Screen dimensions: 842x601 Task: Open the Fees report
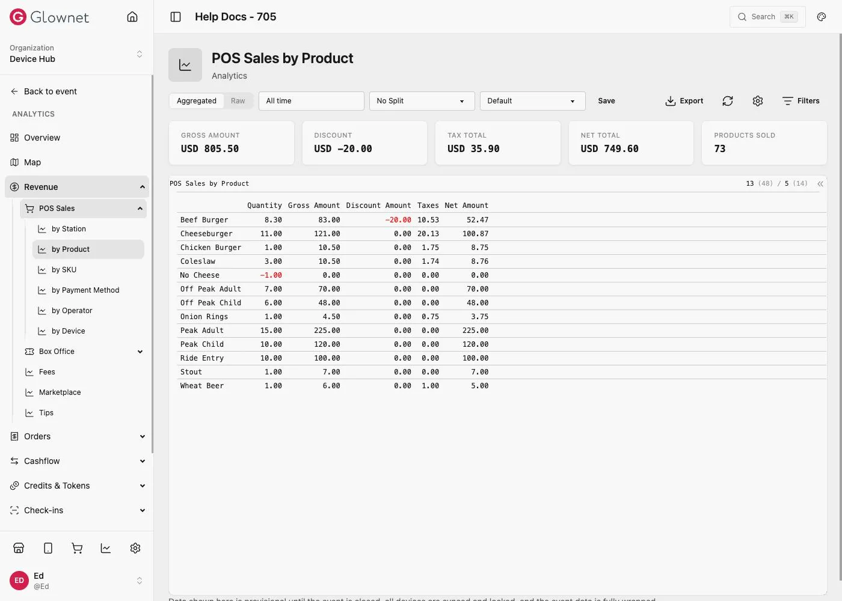84,372
